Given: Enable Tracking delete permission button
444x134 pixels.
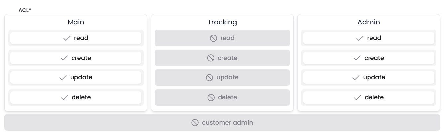Looking at the screenshot, I should click(x=222, y=97).
